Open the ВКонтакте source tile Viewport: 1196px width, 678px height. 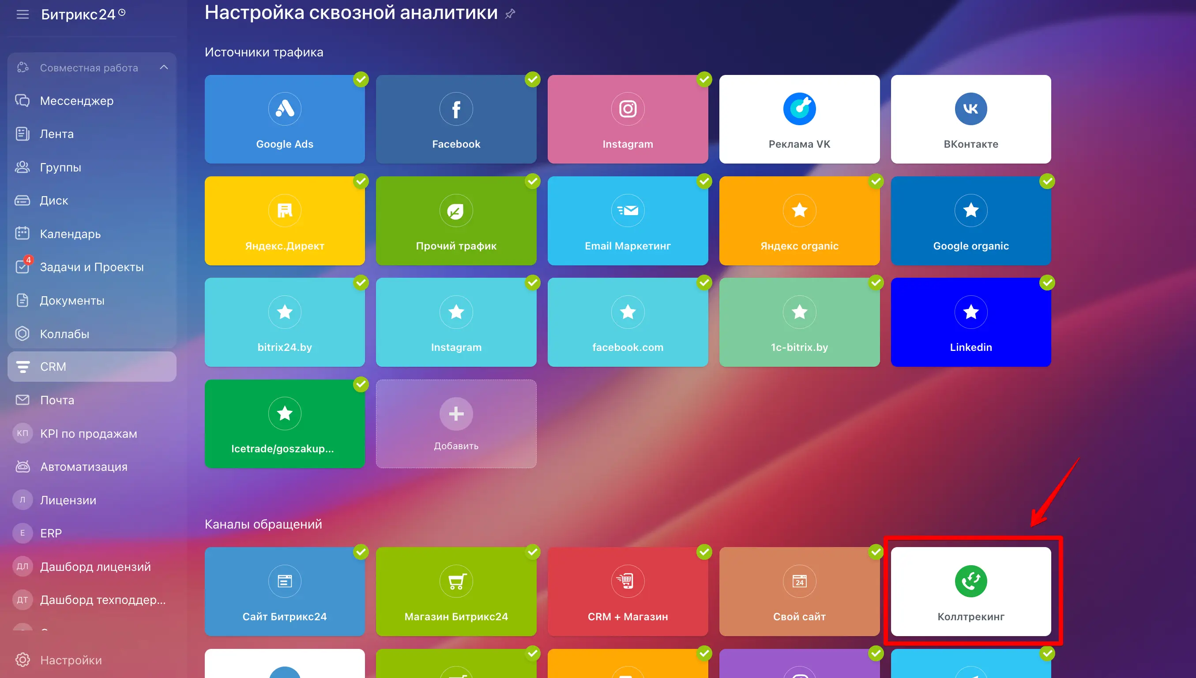pos(970,119)
